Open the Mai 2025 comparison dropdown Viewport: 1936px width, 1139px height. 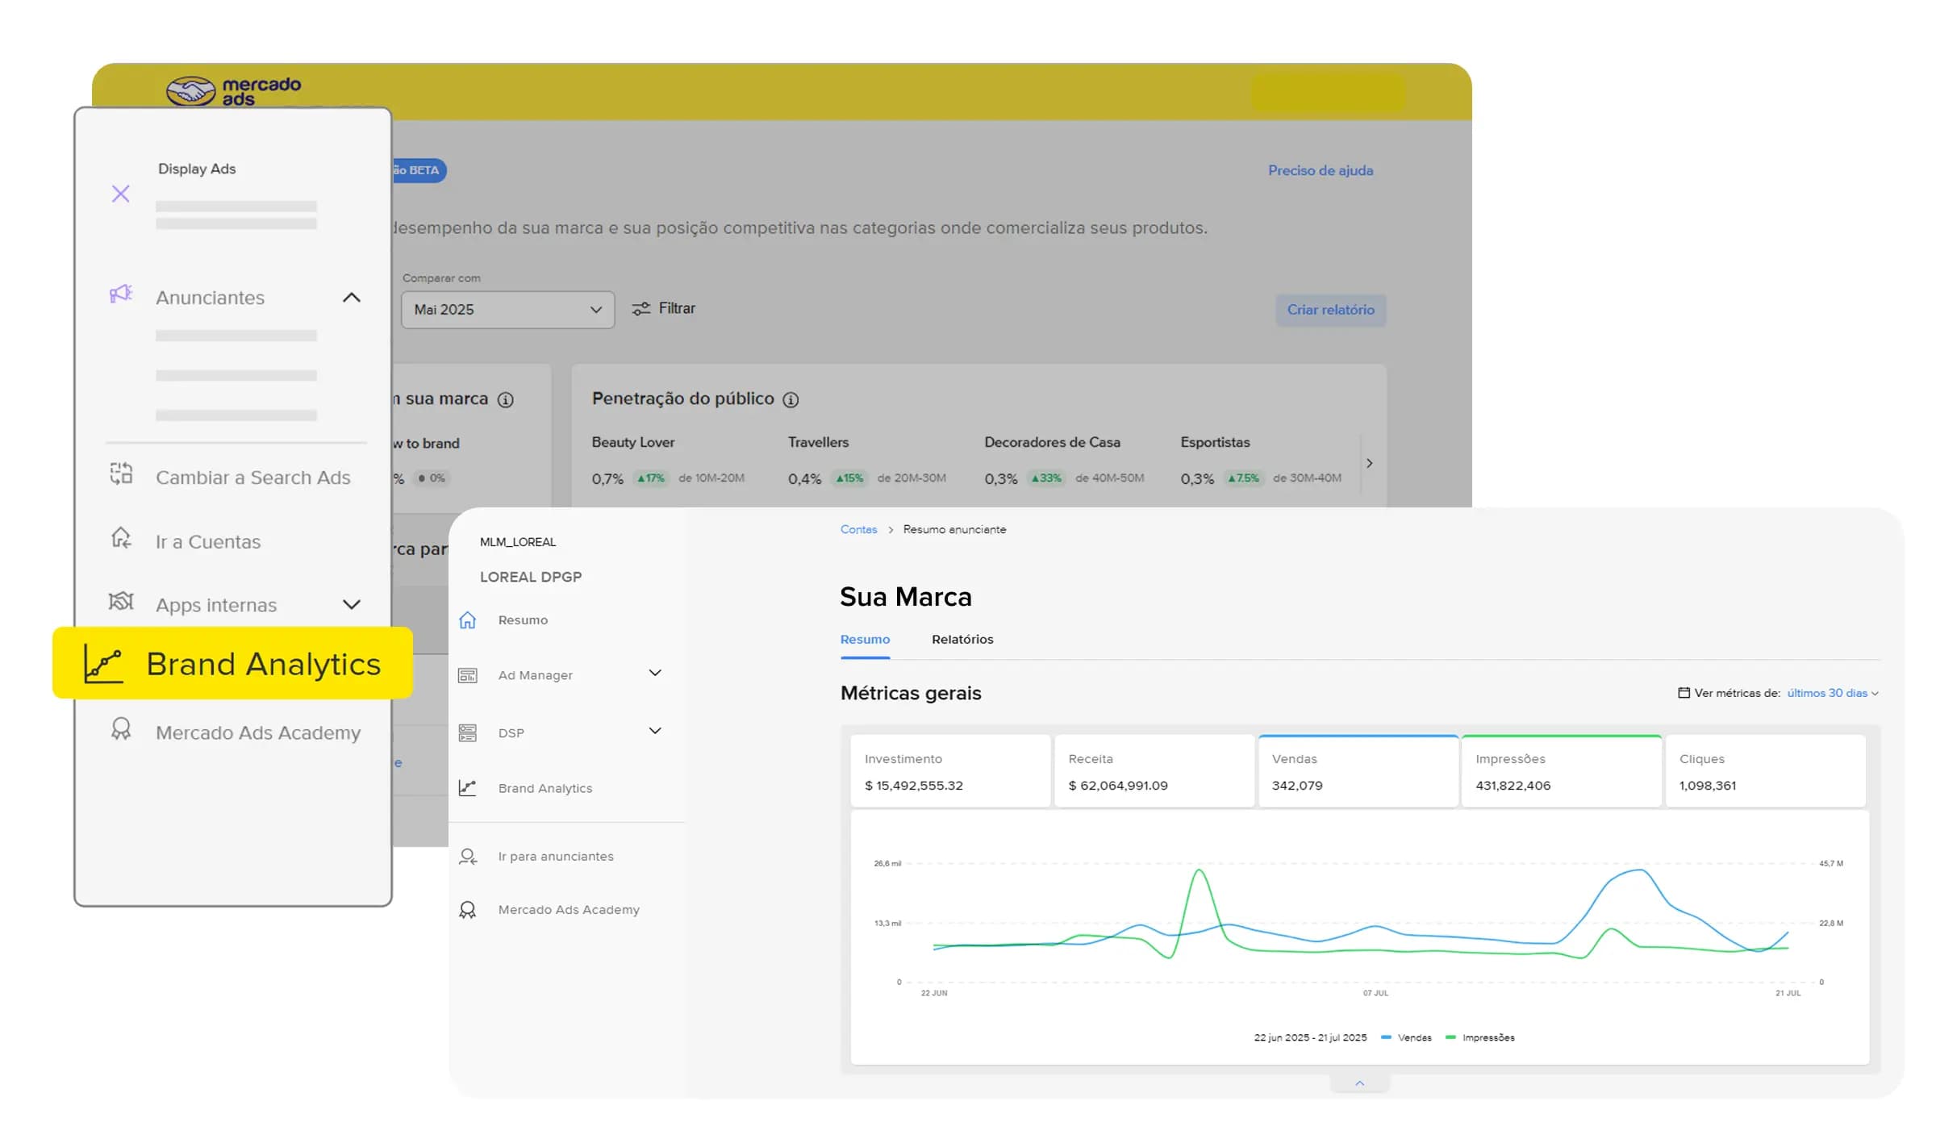click(507, 310)
